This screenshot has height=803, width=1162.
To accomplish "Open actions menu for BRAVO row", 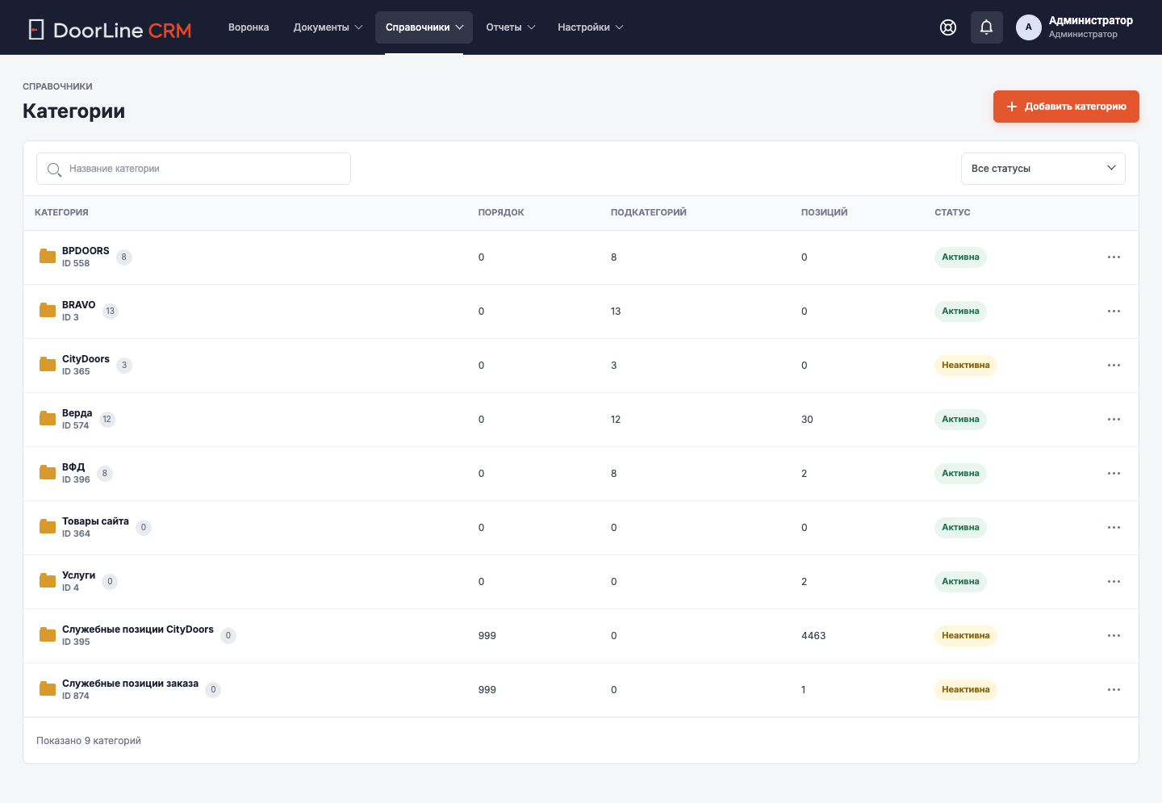I will [x=1114, y=312].
